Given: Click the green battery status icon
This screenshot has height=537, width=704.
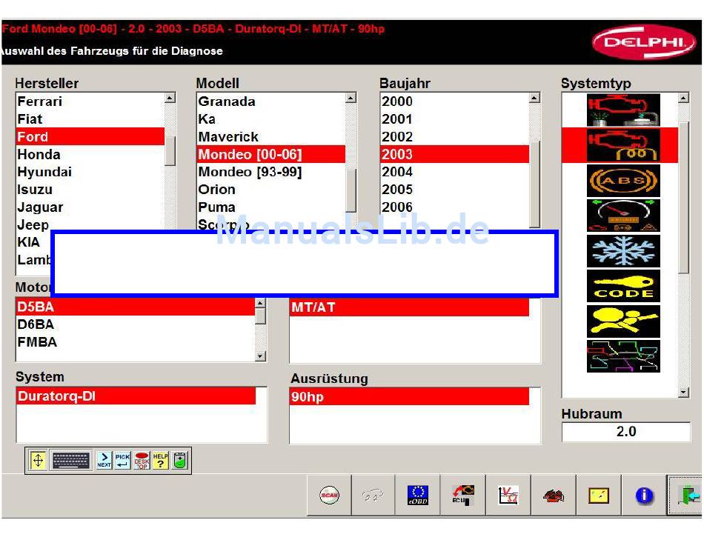Looking at the screenshot, I should tap(180, 460).
